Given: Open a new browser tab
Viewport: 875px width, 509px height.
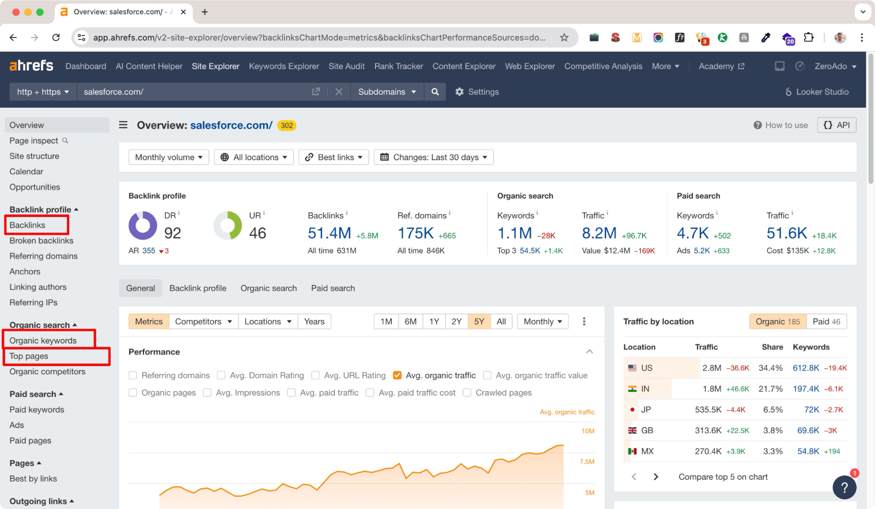Looking at the screenshot, I should 204,12.
